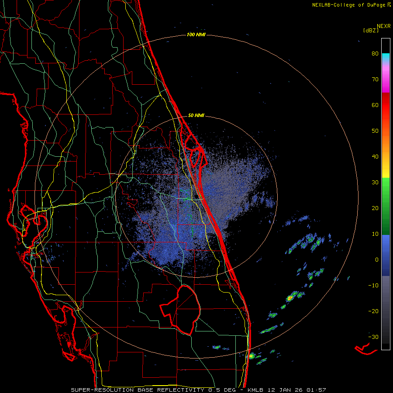Click the 80 value on dBZ scale
Screen dimensions: 393x393
point(375,54)
